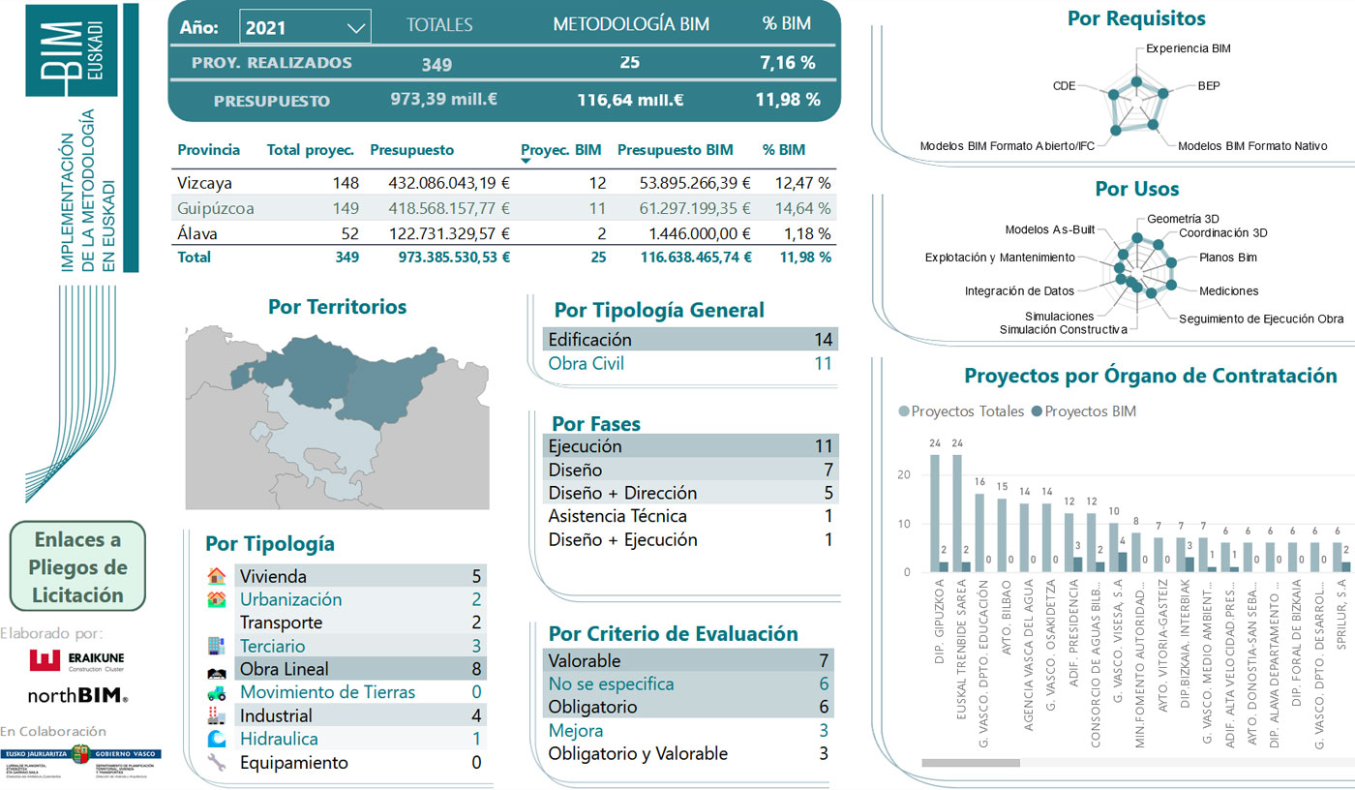Click the Guipúzcoa row in province table
Screen dimensions: 1355x790
(x=503, y=207)
